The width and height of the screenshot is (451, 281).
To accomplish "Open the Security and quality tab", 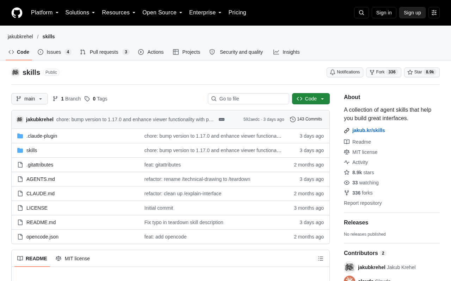I will (x=236, y=52).
